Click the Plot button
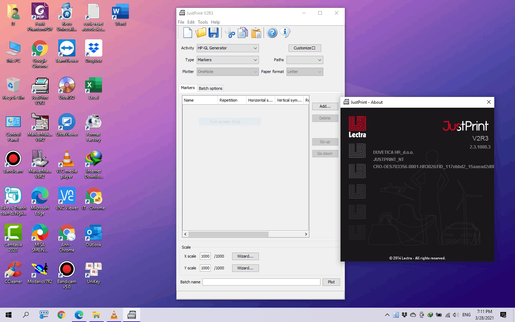This screenshot has height=322, width=515. coord(331,282)
